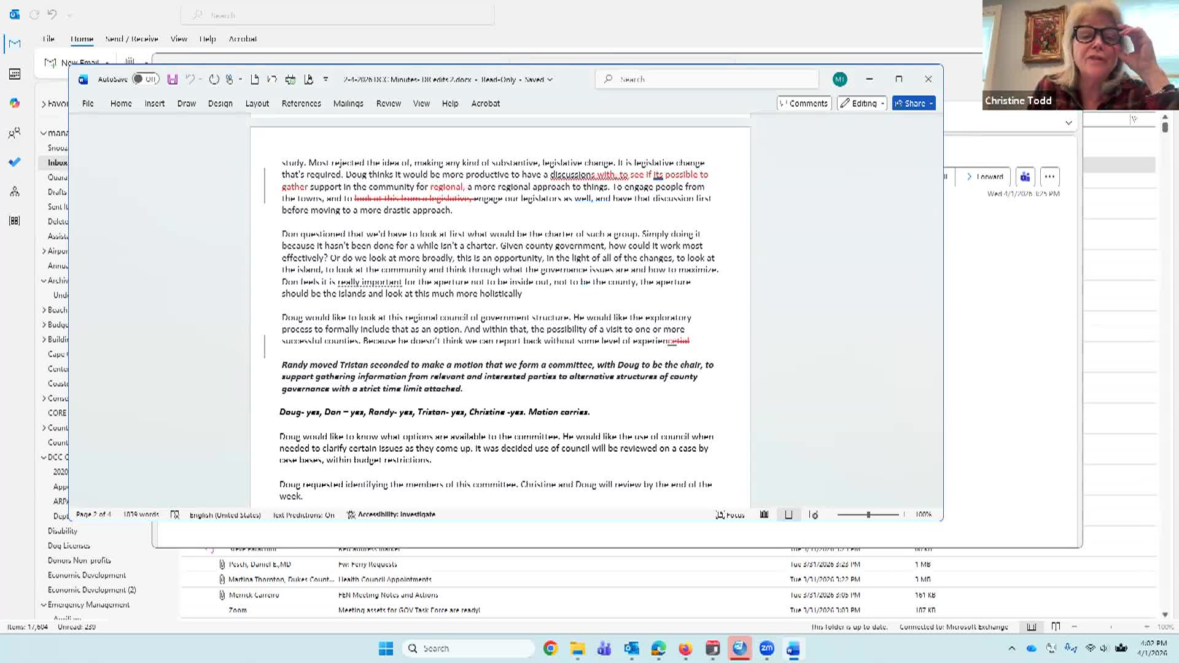This screenshot has height=663, width=1179.
Task: Click the Comments button in Word
Action: [804, 103]
